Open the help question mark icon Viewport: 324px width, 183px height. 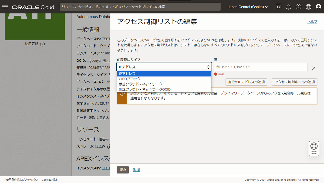click(x=298, y=7)
